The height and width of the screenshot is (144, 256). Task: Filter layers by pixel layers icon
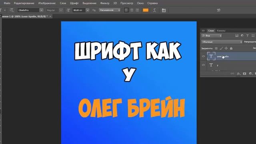[237, 36]
